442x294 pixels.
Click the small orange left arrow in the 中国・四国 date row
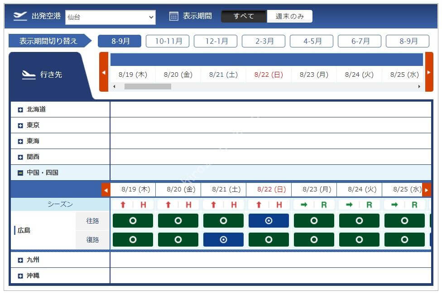click(106, 190)
